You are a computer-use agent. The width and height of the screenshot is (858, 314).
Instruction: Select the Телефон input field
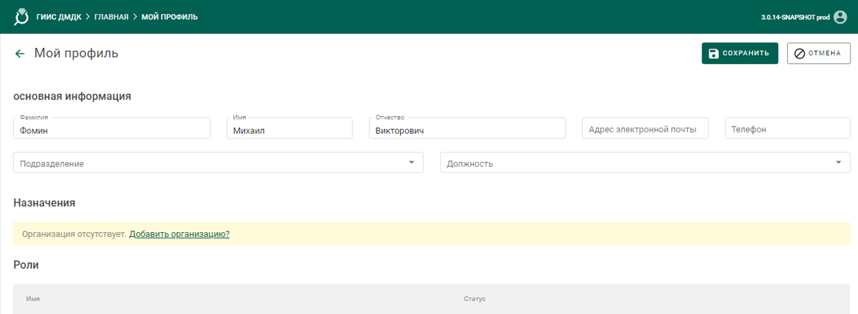(787, 128)
